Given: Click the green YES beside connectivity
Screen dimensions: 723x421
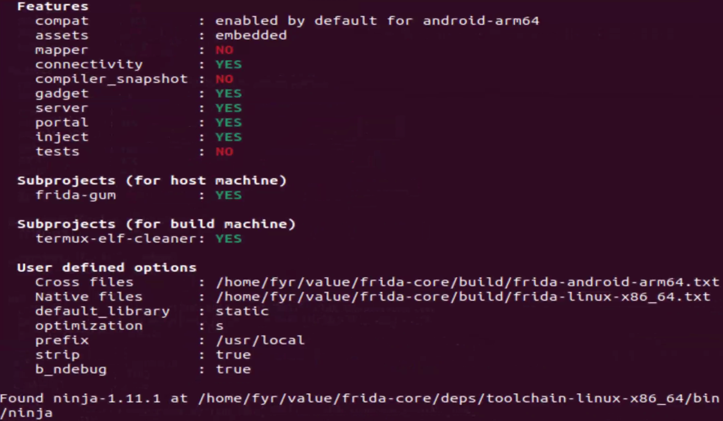Looking at the screenshot, I should point(229,65).
